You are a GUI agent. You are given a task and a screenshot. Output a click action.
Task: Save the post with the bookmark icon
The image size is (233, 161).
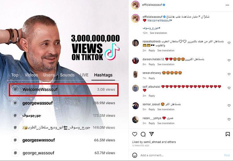[x=228, y=134]
